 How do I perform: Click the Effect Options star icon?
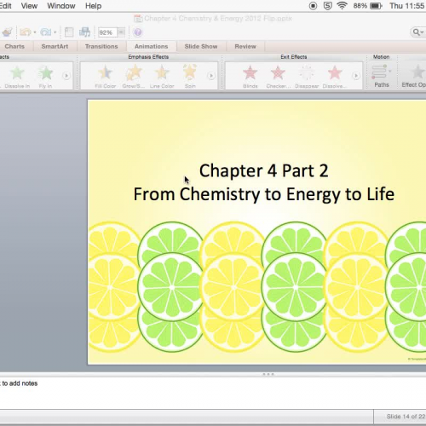pyautogui.click(x=418, y=72)
